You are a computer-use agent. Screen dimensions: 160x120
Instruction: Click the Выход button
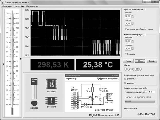coord(152,61)
